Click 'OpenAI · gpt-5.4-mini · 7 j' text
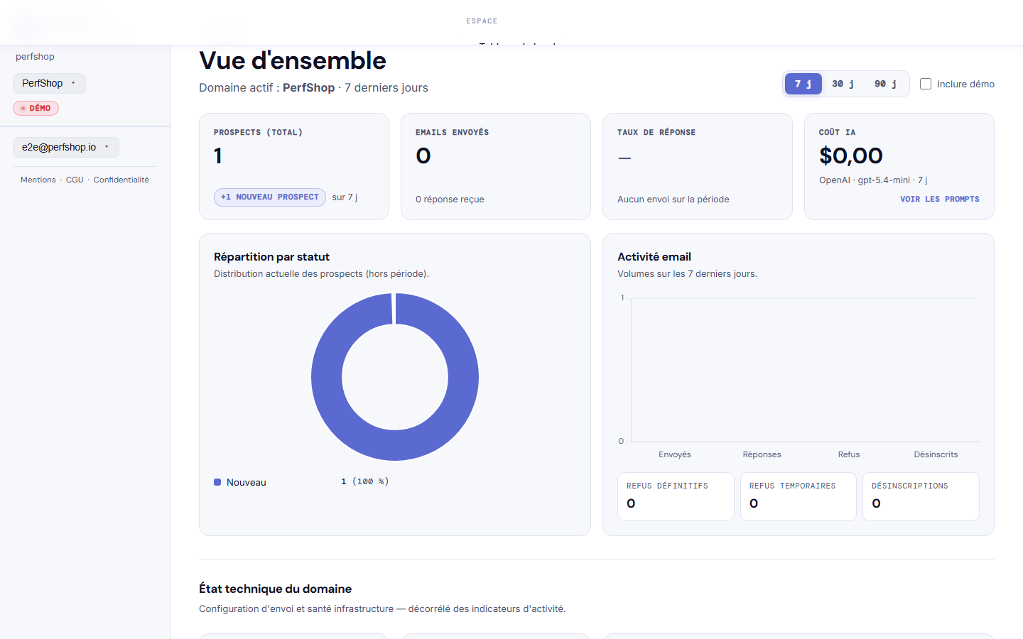The width and height of the screenshot is (1023, 639). (x=873, y=180)
